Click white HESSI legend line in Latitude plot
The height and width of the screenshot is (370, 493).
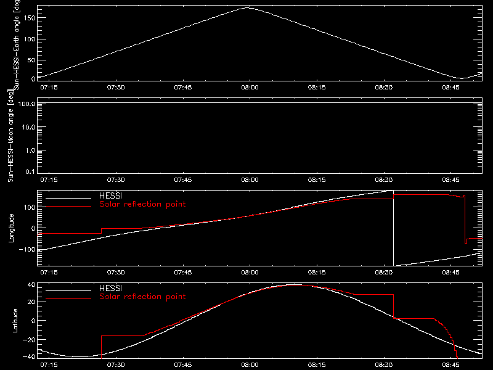[68, 290]
